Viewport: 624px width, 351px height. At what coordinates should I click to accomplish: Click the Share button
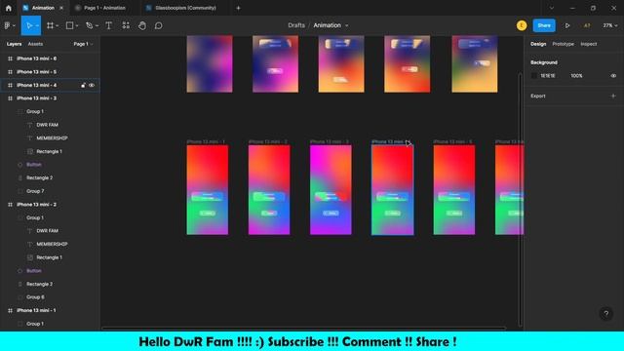pos(544,25)
